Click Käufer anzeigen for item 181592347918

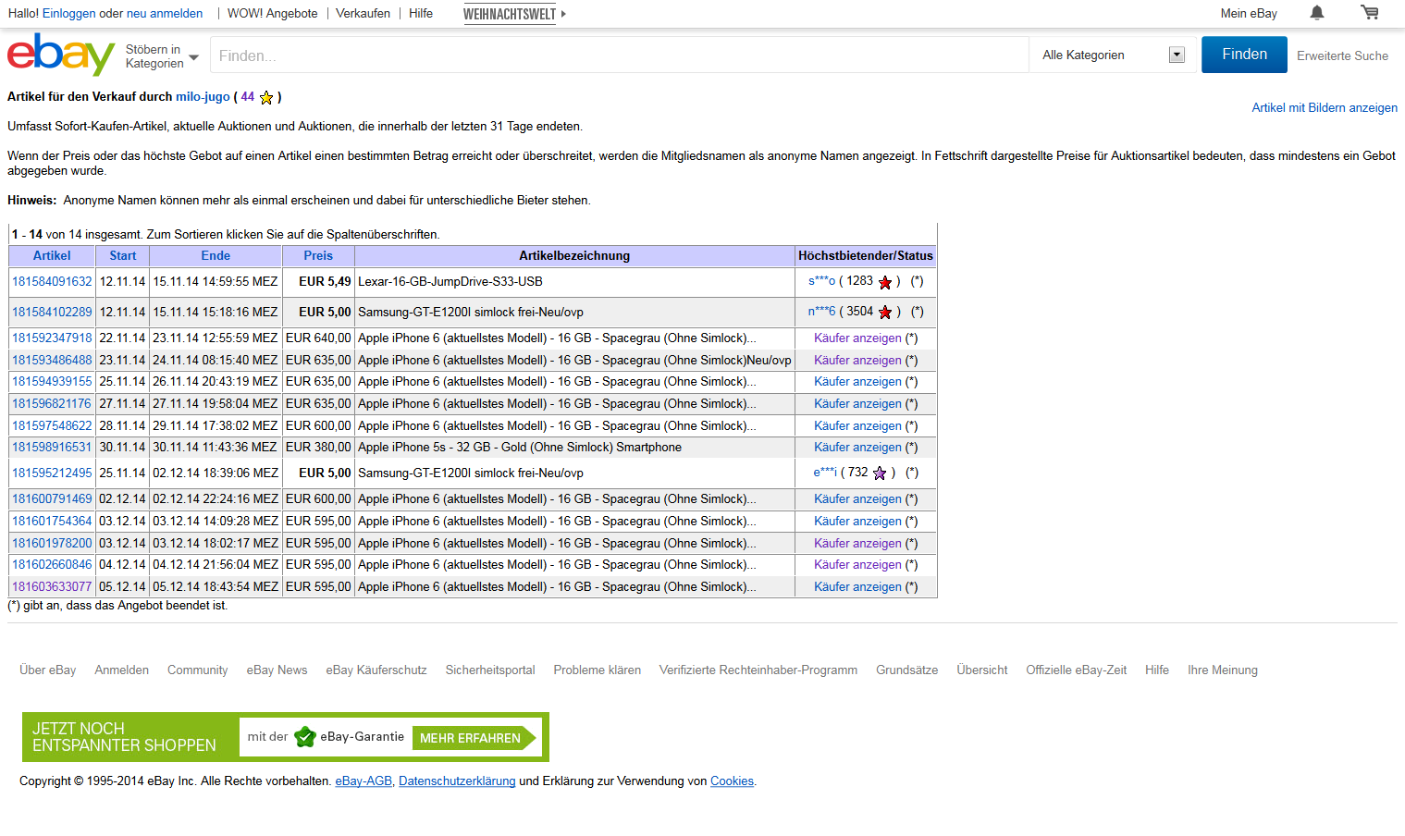(857, 338)
